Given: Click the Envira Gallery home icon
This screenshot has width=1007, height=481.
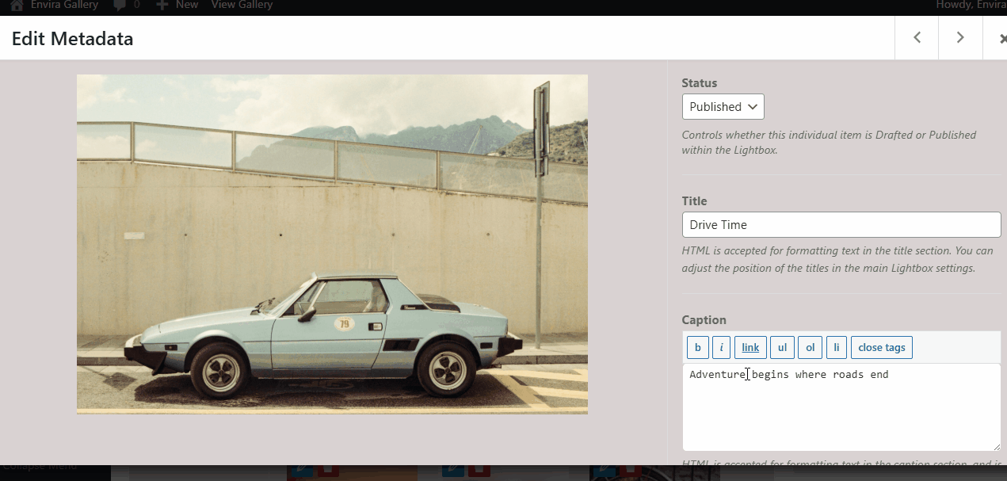Looking at the screenshot, I should (x=17, y=6).
